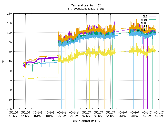
Task: Click the y-axis value 120
Action: (x=9, y=23)
